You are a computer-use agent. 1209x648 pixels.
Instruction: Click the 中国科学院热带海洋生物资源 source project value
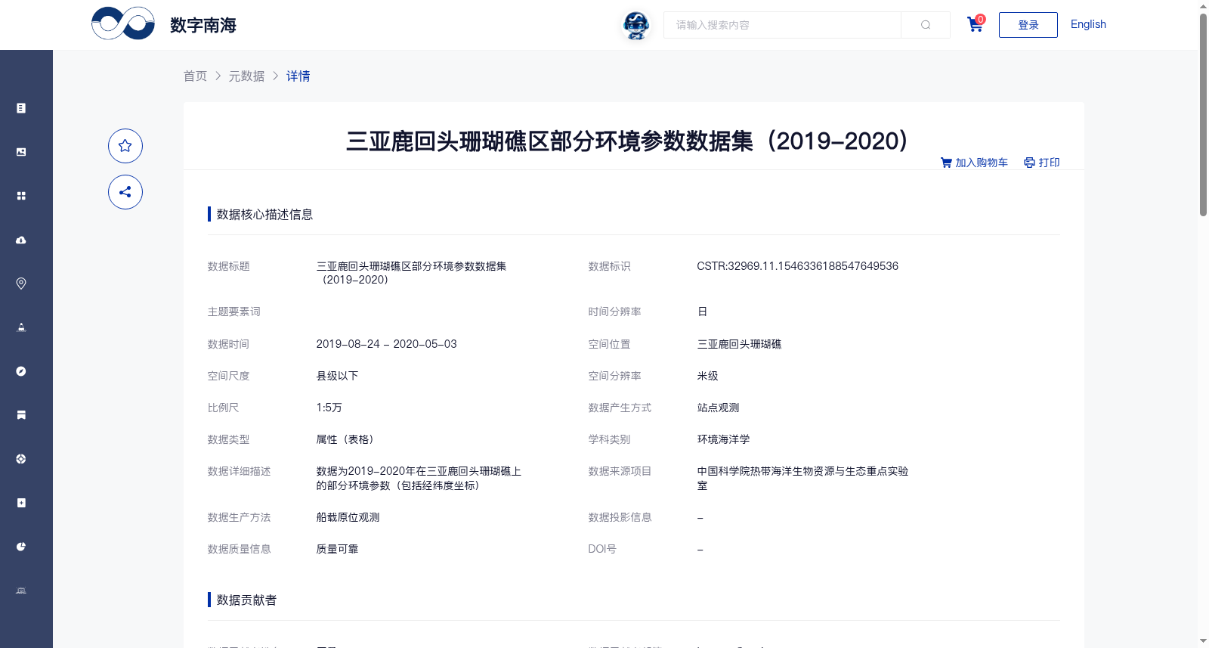pyautogui.click(x=802, y=478)
